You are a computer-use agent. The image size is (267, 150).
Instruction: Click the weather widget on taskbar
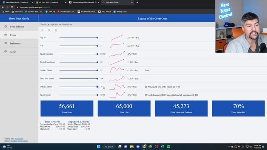point(8,147)
